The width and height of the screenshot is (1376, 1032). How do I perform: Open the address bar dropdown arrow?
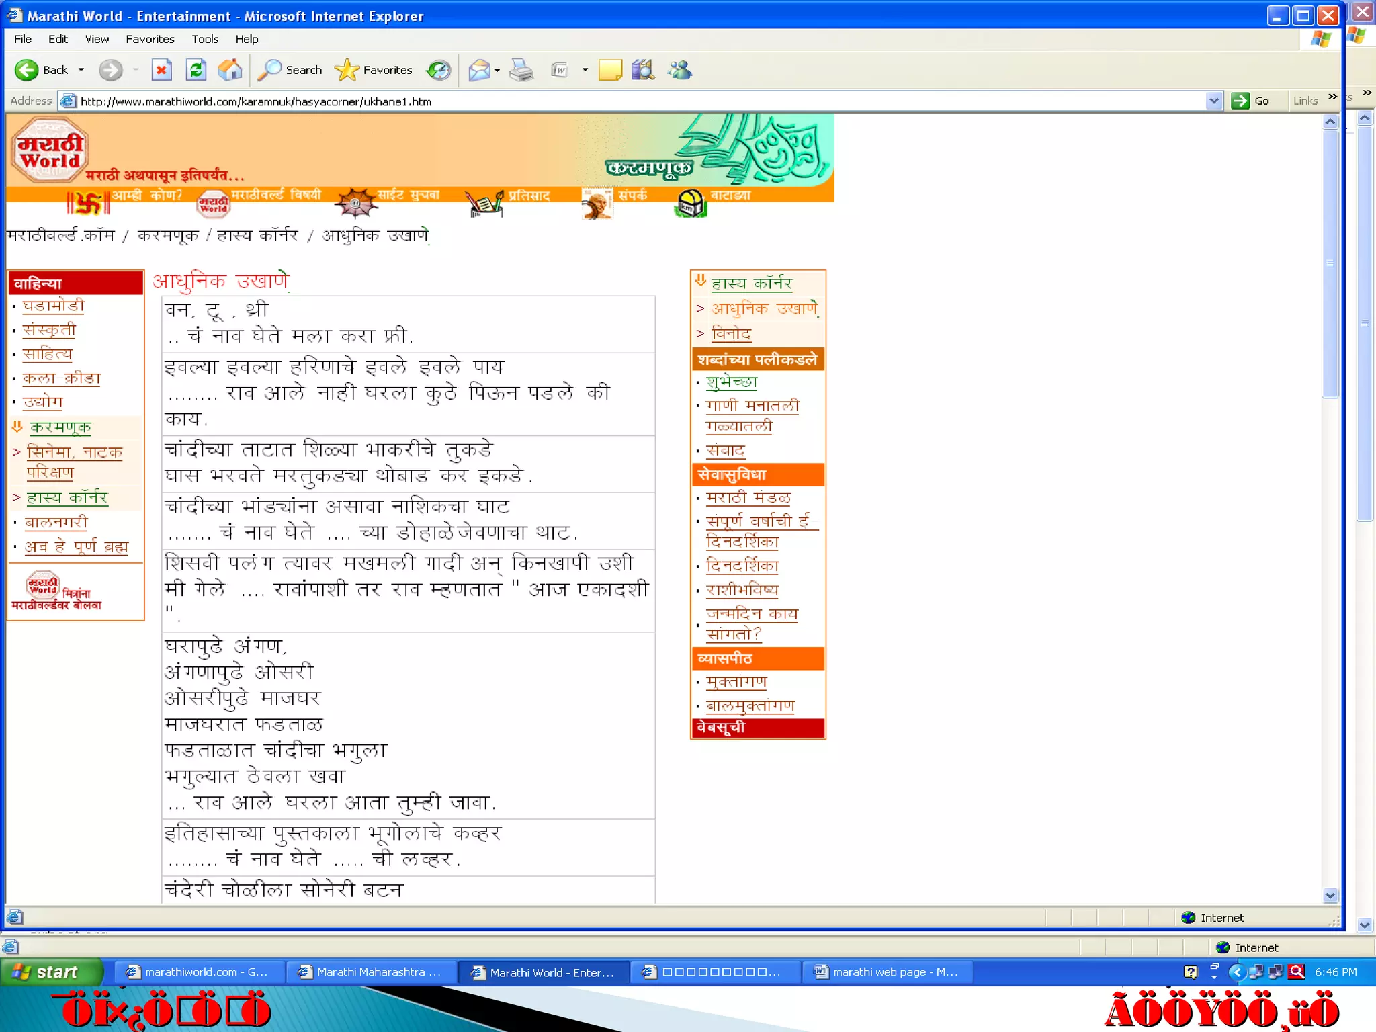pyautogui.click(x=1213, y=101)
